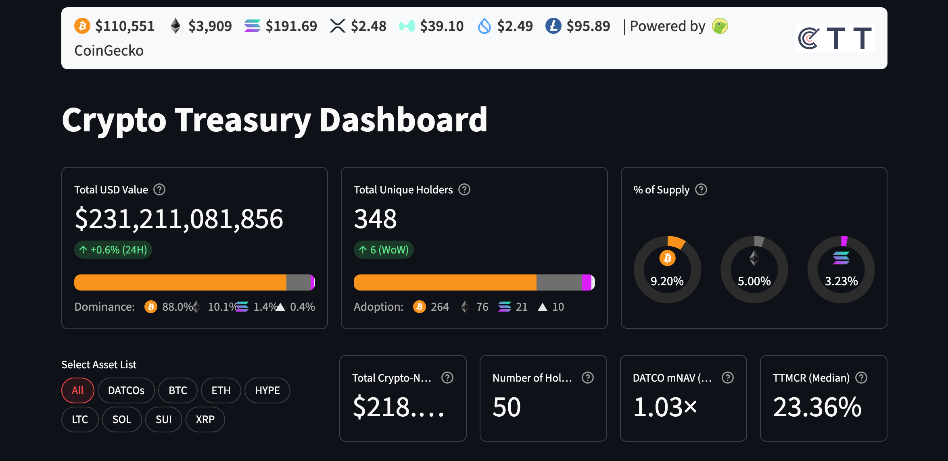The image size is (948, 461).
Task: Click the Ethereum 5.00% supply donut chart
Action: (x=754, y=269)
